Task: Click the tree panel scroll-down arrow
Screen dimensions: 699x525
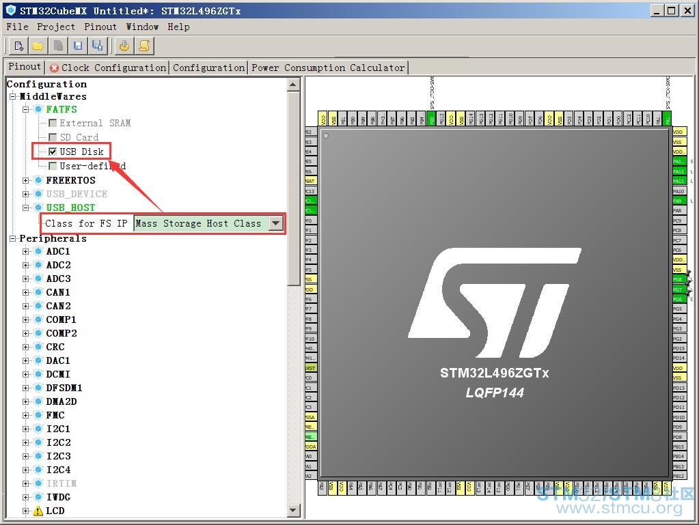Action: click(293, 510)
